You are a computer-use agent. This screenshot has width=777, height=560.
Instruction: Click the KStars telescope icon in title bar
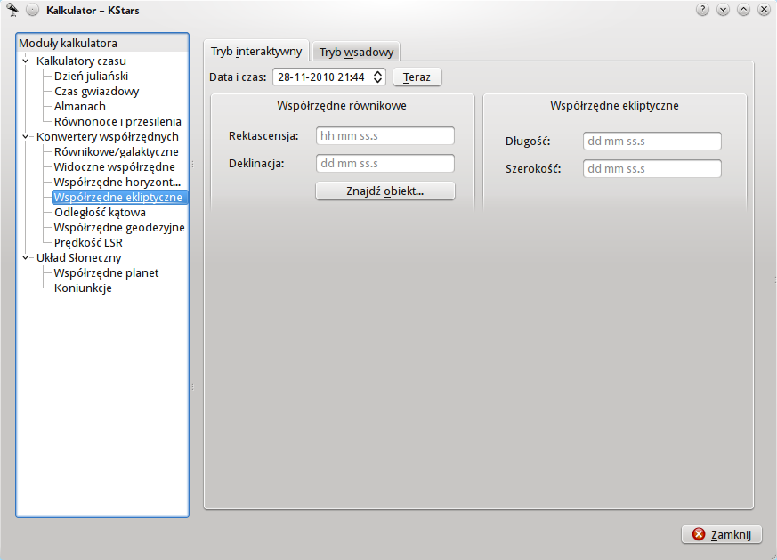click(12, 10)
